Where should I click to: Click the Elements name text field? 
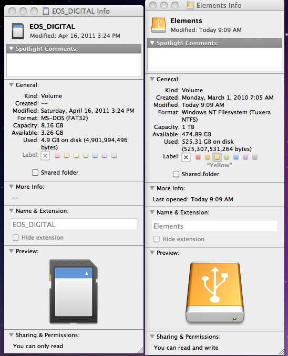pos(214,226)
